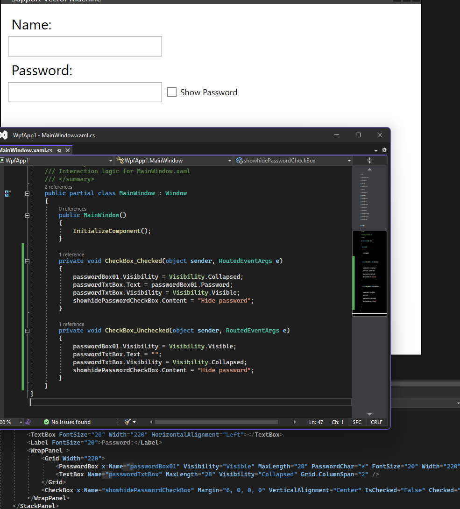
Task: Minimize the WpfApp1 code window
Action: click(337, 135)
